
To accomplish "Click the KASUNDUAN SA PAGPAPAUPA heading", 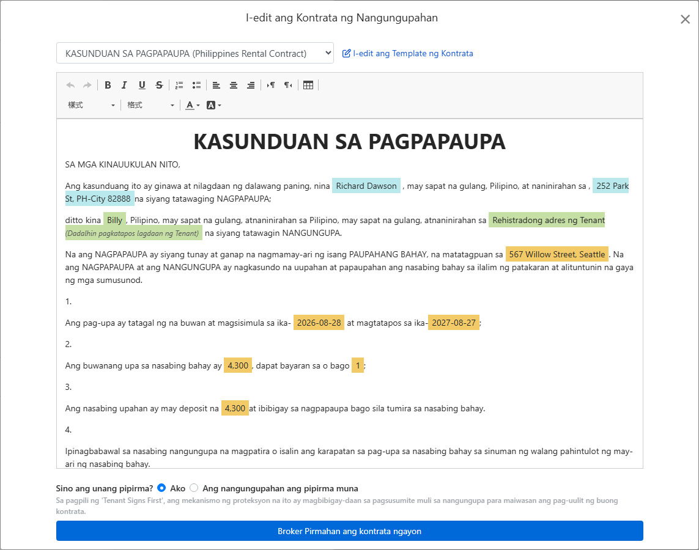I will coord(350,142).
